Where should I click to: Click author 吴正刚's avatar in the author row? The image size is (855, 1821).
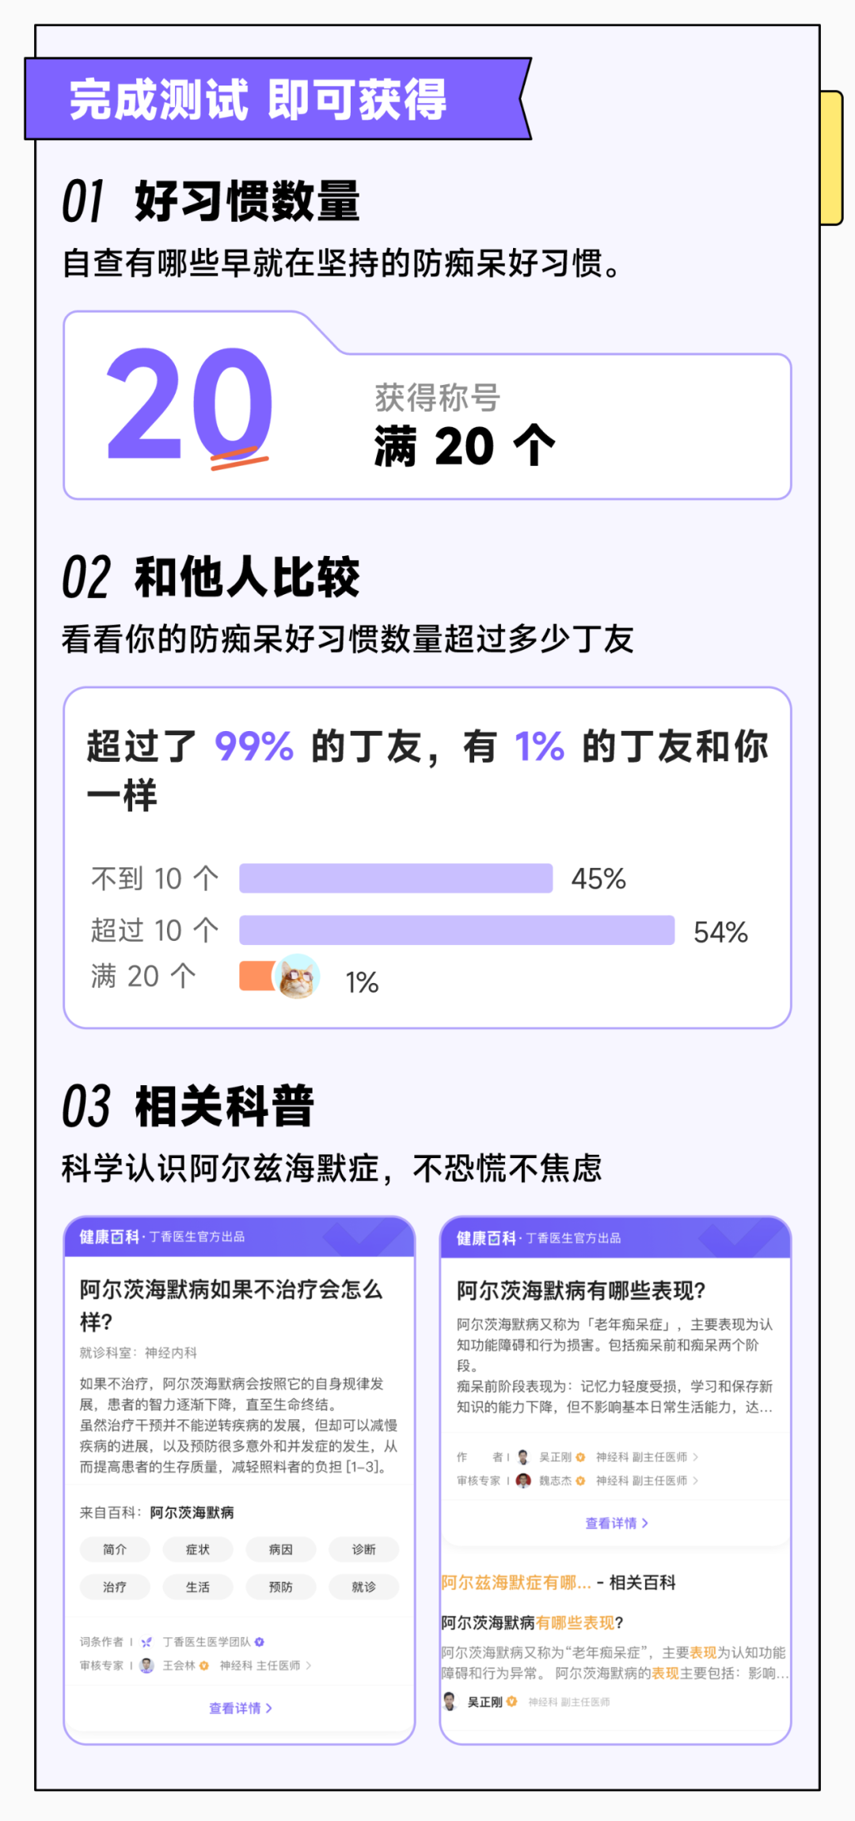523,1457
